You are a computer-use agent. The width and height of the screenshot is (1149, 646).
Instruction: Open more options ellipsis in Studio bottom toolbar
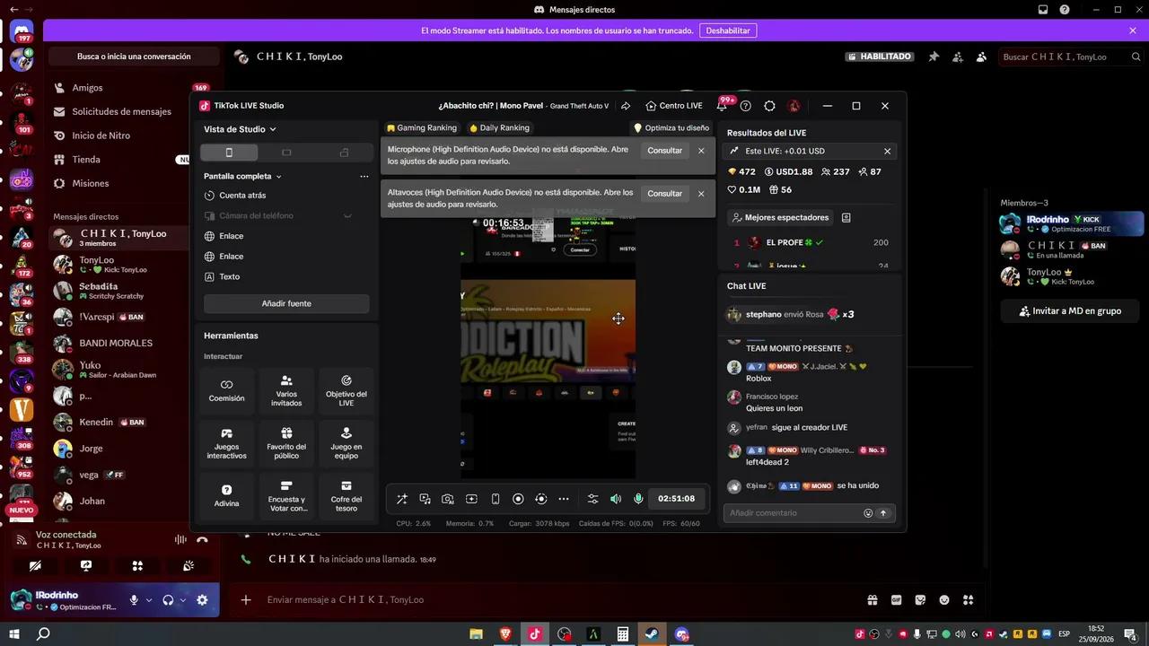coord(564,499)
